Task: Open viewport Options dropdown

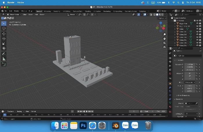Action: click(x=162, y=18)
